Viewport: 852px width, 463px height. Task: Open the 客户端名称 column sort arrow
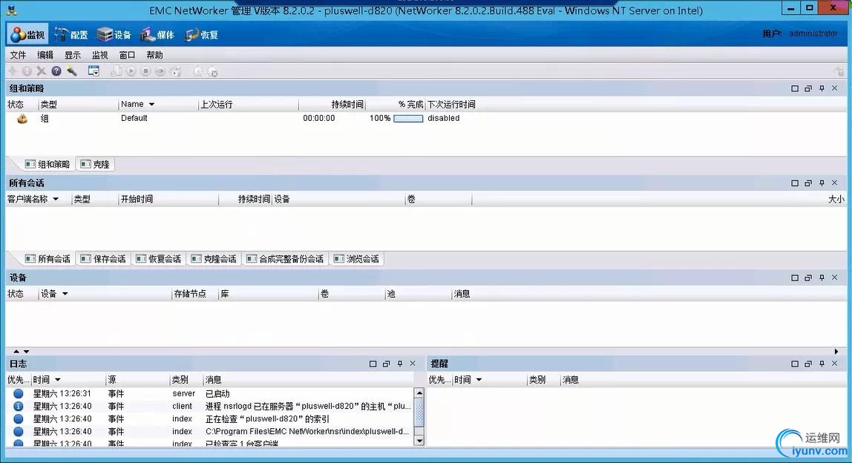click(56, 200)
